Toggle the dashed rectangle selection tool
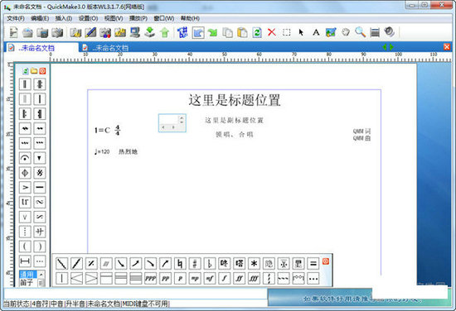The height and width of the screenshot is (311, 456). coord(287,32)
